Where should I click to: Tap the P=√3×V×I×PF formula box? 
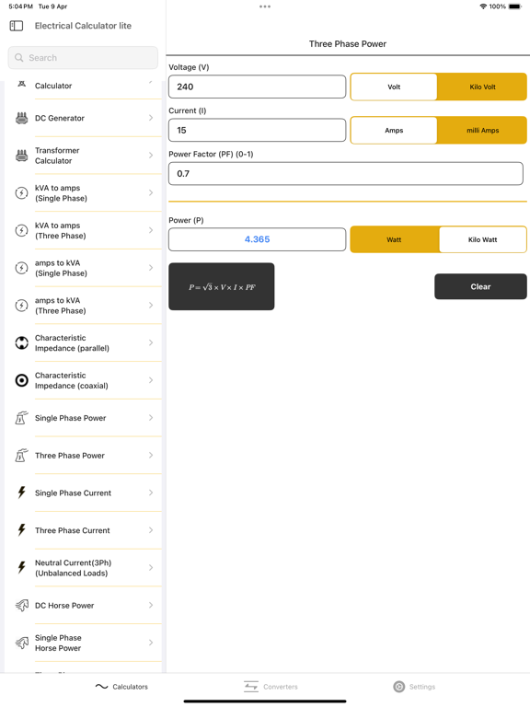221,286
